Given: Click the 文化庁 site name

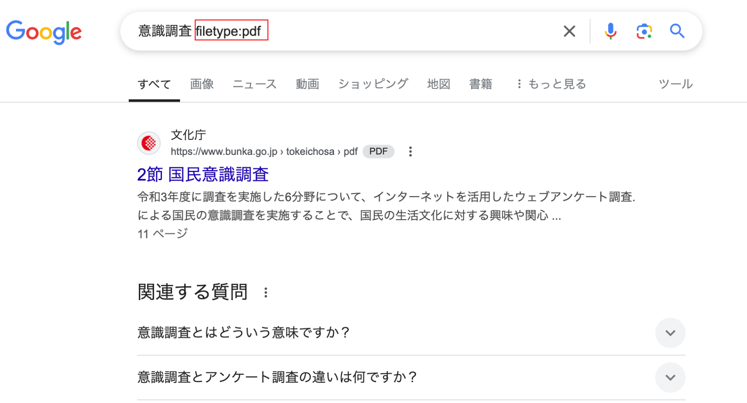Looking at the screenshot, I should tap(188, 135).
